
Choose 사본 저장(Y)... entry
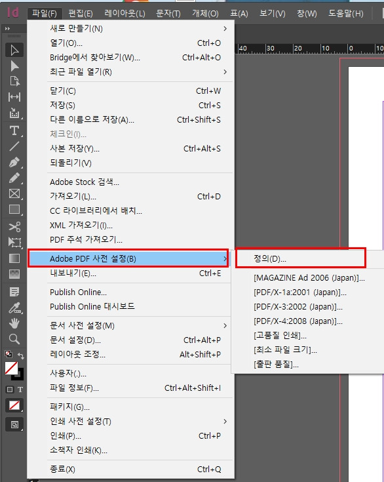[131, 149]
